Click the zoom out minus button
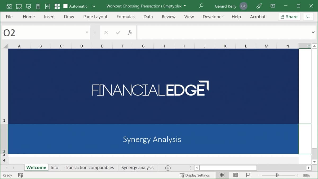Image resolution: width=318 pixels, height=179 pixels. pos(259,175)
